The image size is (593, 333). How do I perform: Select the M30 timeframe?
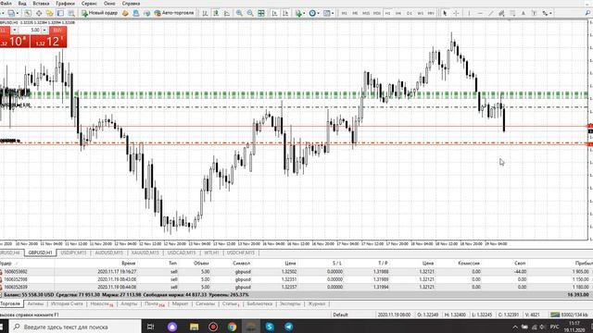coord(377,13)
